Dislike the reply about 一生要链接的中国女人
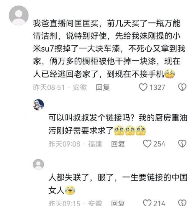 pos(182,203)
